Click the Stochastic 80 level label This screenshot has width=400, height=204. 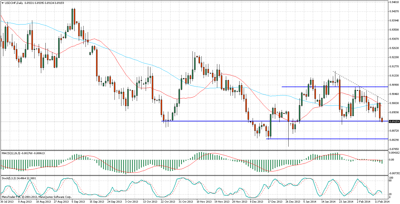[391, 181]
